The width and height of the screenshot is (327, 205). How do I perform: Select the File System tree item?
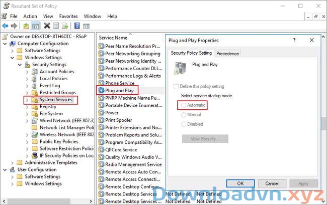[51, 114]
